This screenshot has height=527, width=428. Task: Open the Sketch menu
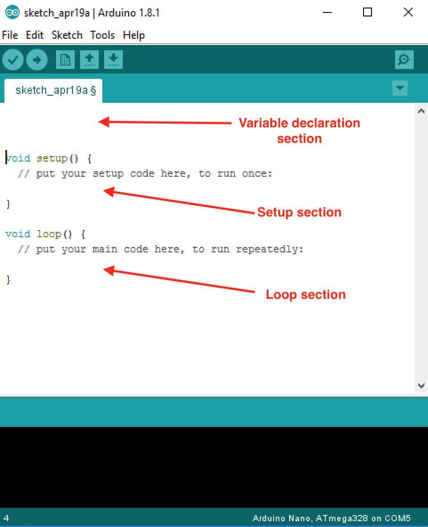point(67,35)
